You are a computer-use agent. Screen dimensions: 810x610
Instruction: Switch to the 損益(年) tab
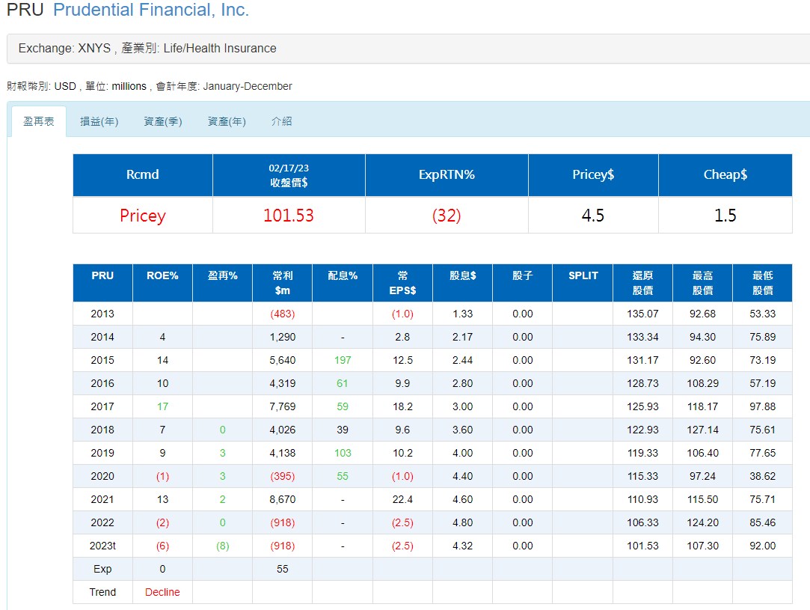click(x=99, y=121)
